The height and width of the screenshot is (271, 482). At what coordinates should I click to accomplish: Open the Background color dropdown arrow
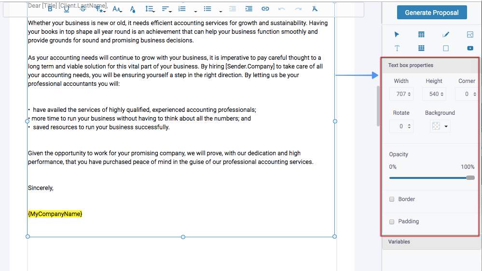pos(446,126)
